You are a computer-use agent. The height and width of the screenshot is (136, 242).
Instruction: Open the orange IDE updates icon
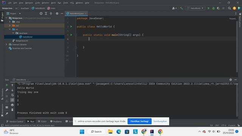[234, 8]
